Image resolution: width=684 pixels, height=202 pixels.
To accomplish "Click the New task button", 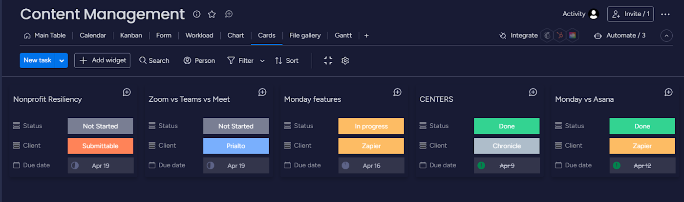I will point(38,60).
